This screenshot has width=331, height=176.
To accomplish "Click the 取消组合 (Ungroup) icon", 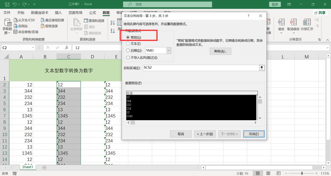I will point(293,22).
